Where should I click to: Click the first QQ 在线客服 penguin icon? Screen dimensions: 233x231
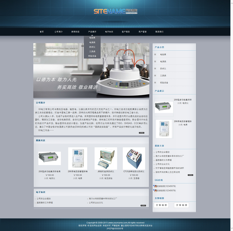click(155, 186)
